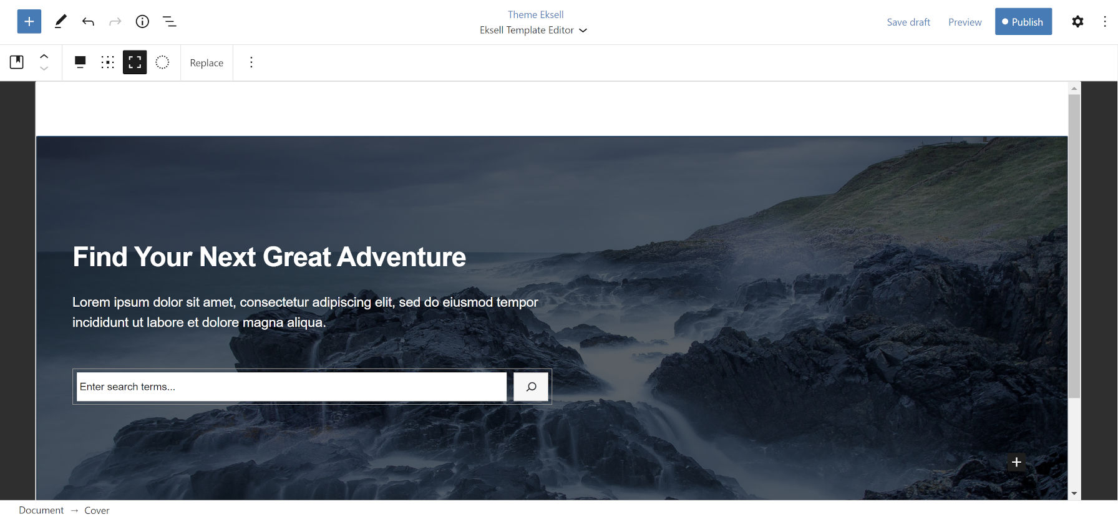The image size is (1118, 517).
Task: Click the Cover block type icon
Action: click(17, 62)
